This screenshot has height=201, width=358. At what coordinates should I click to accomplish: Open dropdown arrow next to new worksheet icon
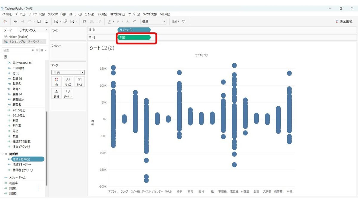click(x=61, y=21)
